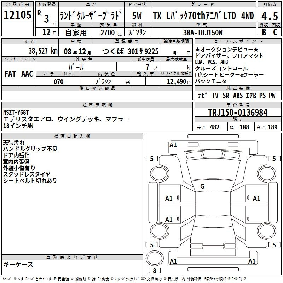This screenshot has width=283, height=283.
Task: Select the vehicle history 自家用
Action: (76, 33)
